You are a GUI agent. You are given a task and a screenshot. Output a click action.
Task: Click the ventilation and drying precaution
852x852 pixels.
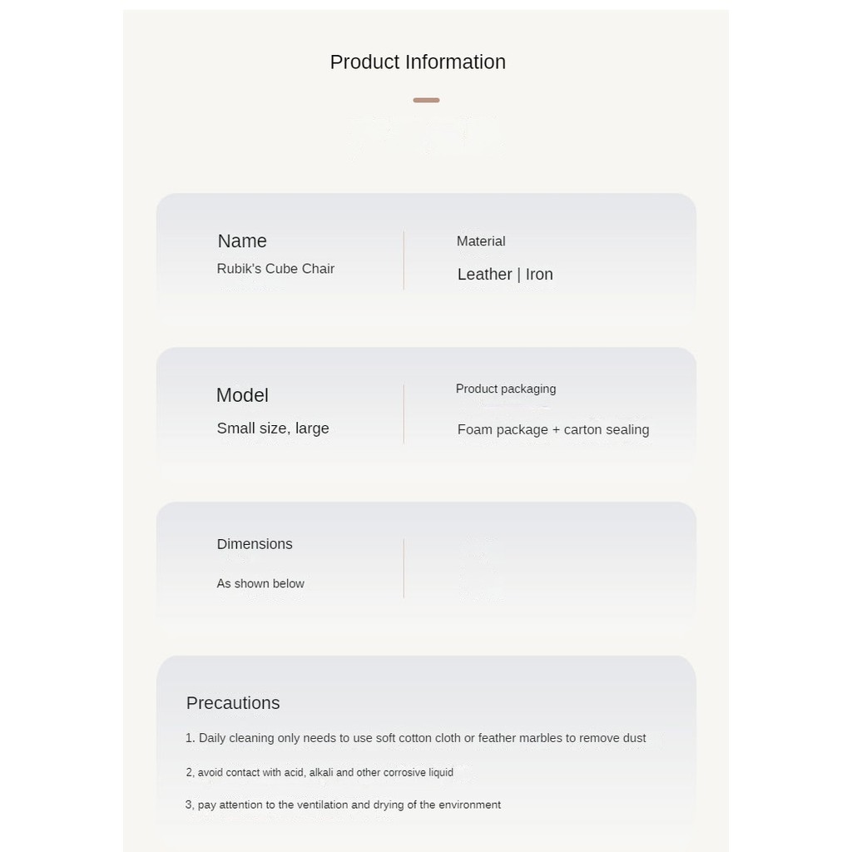pyautogui.click(x=344, y=805)
